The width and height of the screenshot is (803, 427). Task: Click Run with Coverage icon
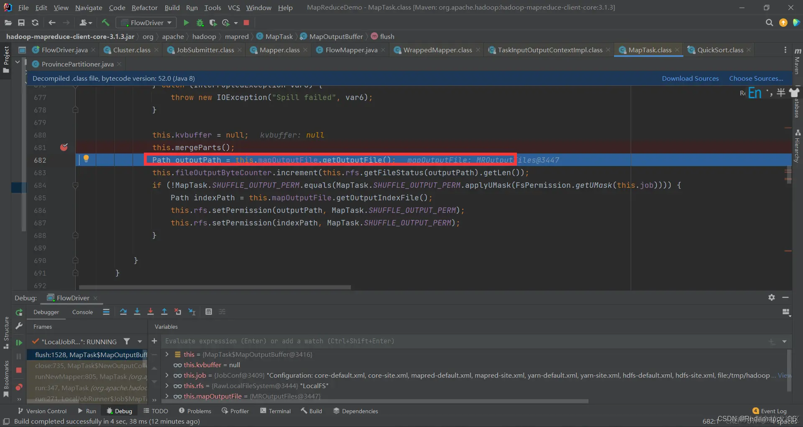point(213,23)
